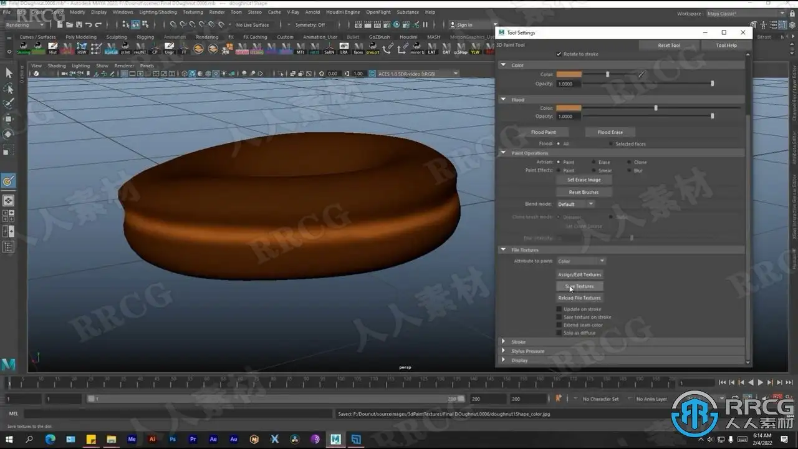The width and height of the screenshot is (798, 449).
Task: Open the Blend mode dropdown
Action: pos(575,204)
